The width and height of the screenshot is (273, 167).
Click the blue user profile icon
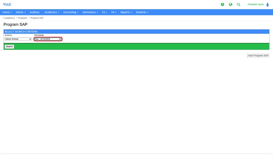267,4
